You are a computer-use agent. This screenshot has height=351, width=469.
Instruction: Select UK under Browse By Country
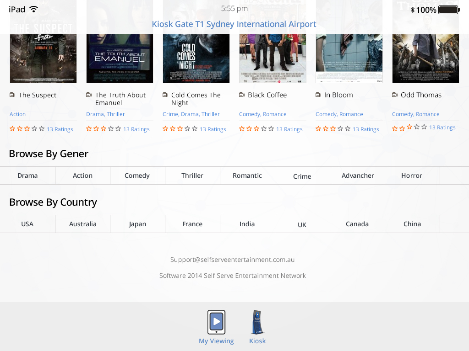[x=302, y=224]
